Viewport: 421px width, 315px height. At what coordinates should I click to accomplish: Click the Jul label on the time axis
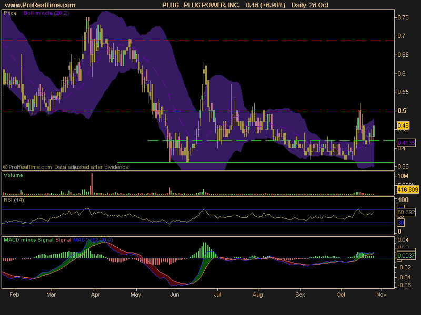(217, 295)
